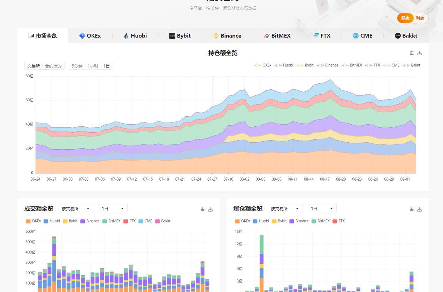Set open interest interval to 1小时

pyautogui.click(x=93, y=66)
